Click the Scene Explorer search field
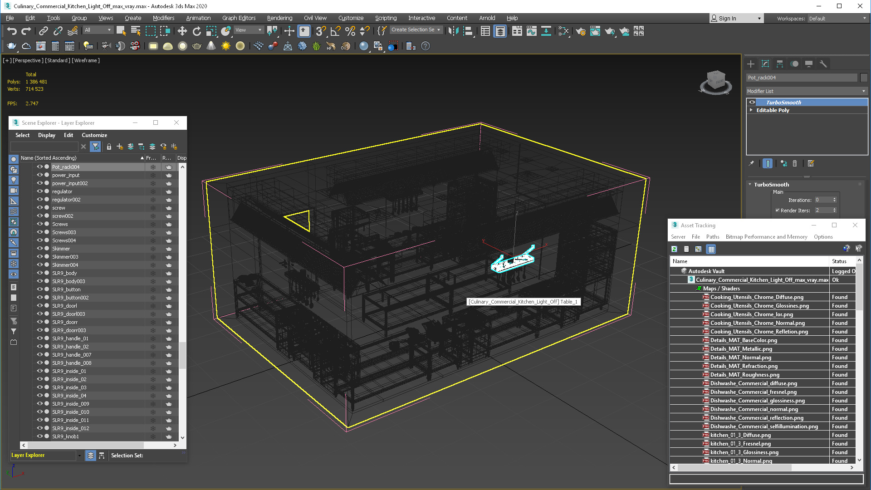Viewport: 871px width, 490px height. (44, 147)
